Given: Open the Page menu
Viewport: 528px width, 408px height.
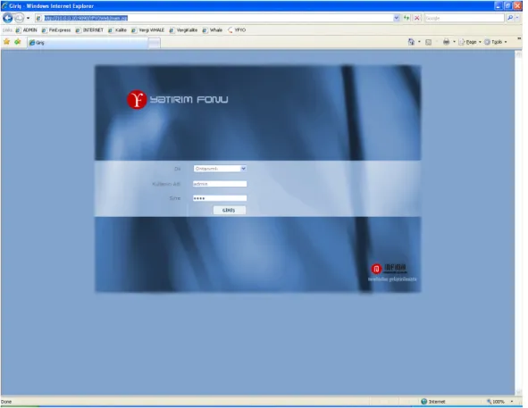Looking at the screenshot, I should click(470, 42).
